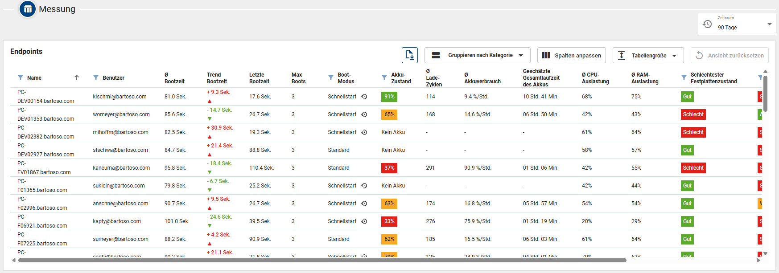Open the Name column filter icon
The width and height of the screenshot is (779, 273).
tap(21, 77)
